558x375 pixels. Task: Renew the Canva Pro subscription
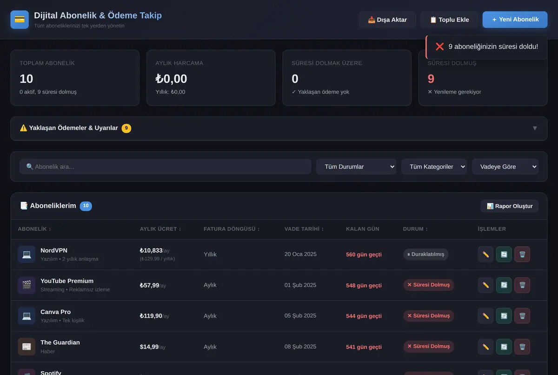[504, 316]
